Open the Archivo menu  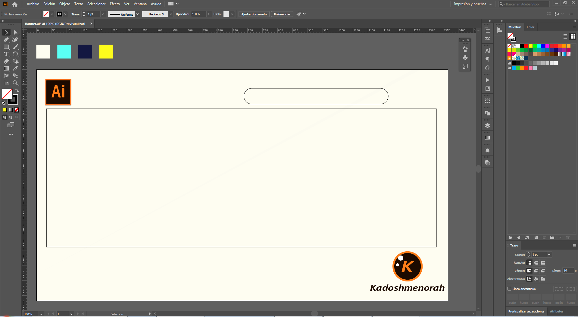coord(33,4)
